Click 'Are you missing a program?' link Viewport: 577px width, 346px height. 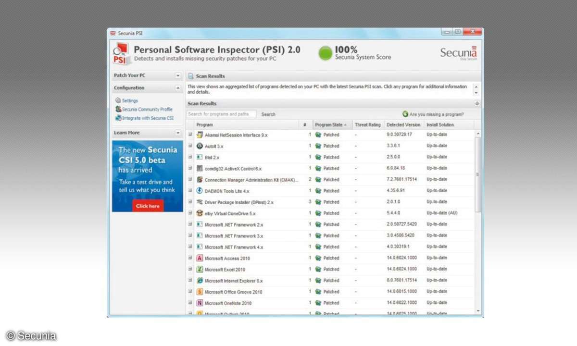pyautogui.click(x=437, y=114)
